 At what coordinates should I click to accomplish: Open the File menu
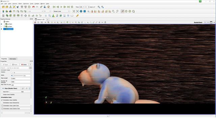click(x=2, y=4)
